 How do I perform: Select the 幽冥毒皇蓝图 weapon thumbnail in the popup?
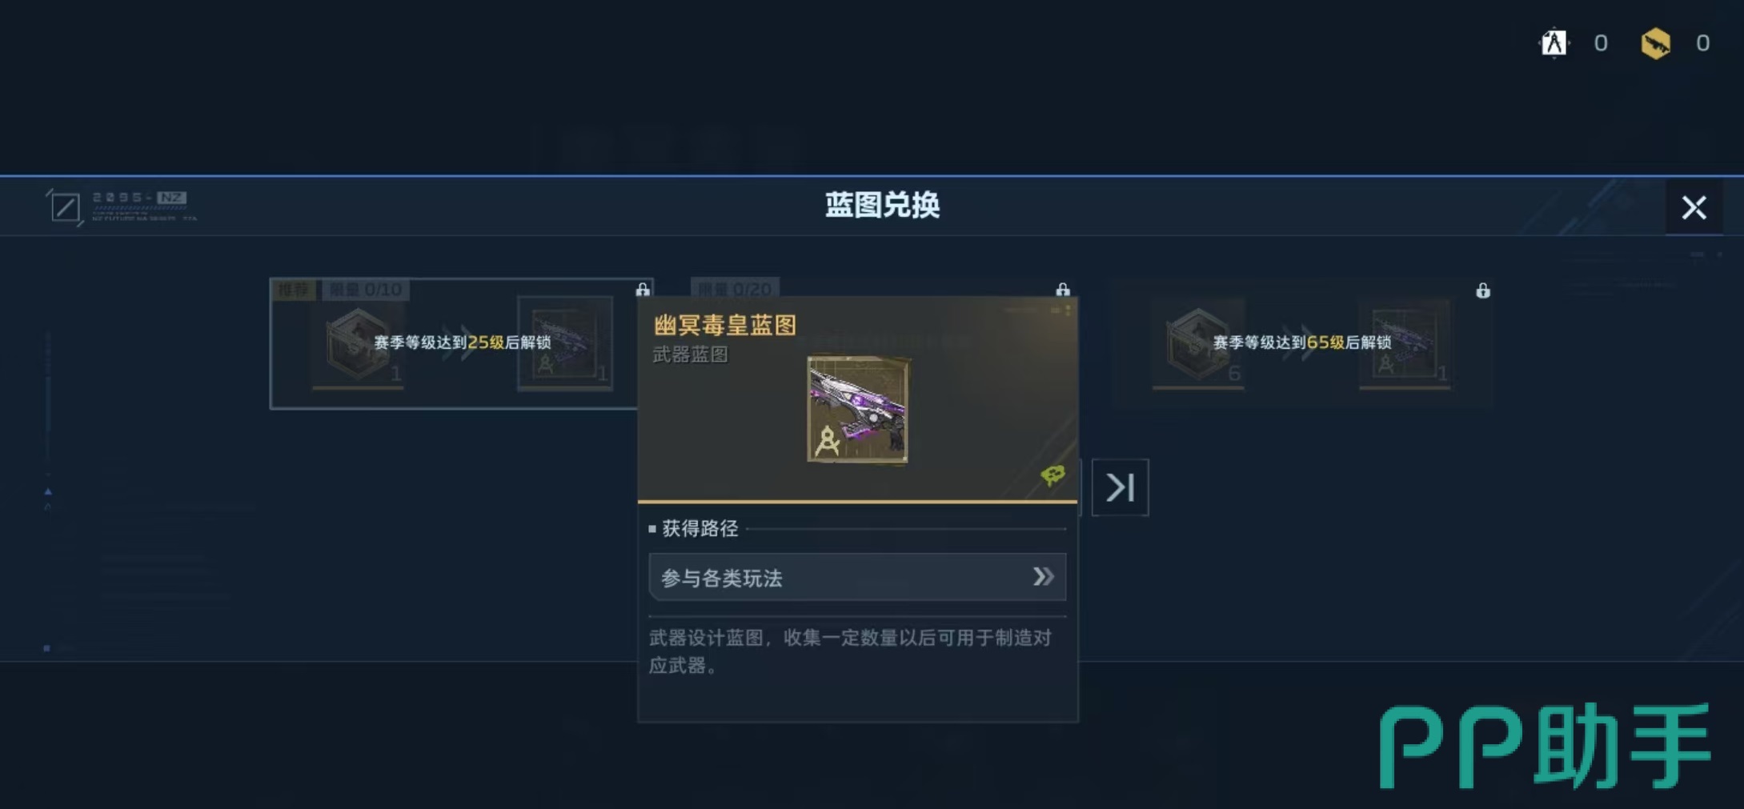pyautogui.click(x=857, y=409)
